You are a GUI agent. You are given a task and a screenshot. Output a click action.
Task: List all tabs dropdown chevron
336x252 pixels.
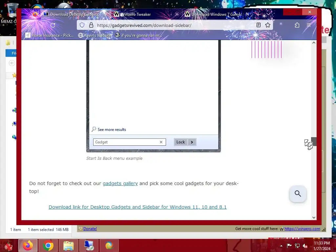(268, 14)
